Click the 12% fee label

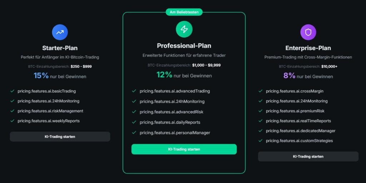164,75
